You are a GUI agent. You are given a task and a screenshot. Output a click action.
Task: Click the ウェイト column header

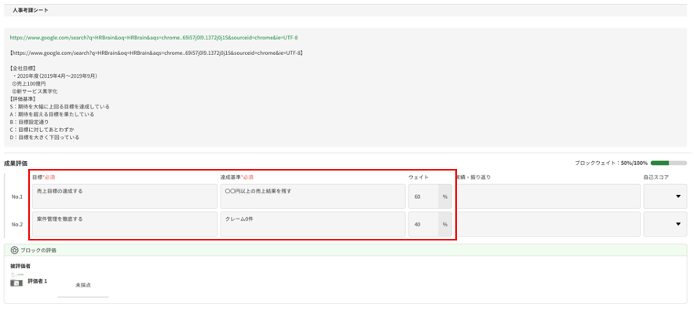(418, 178)
